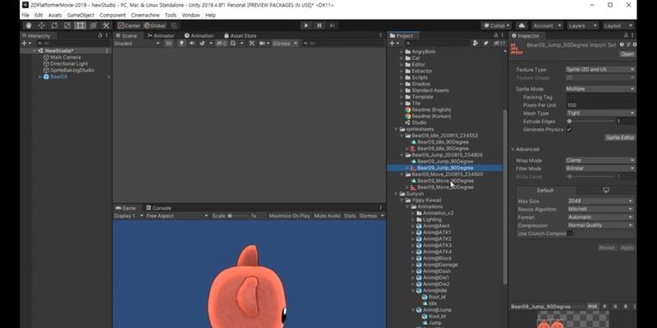Switch to the Animation tab
The height and width of the screenshot is (328, 657).
199,35
